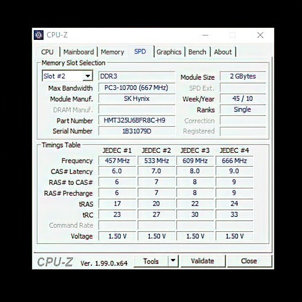
Task: Show the About tab
Action: coord(223,52)
